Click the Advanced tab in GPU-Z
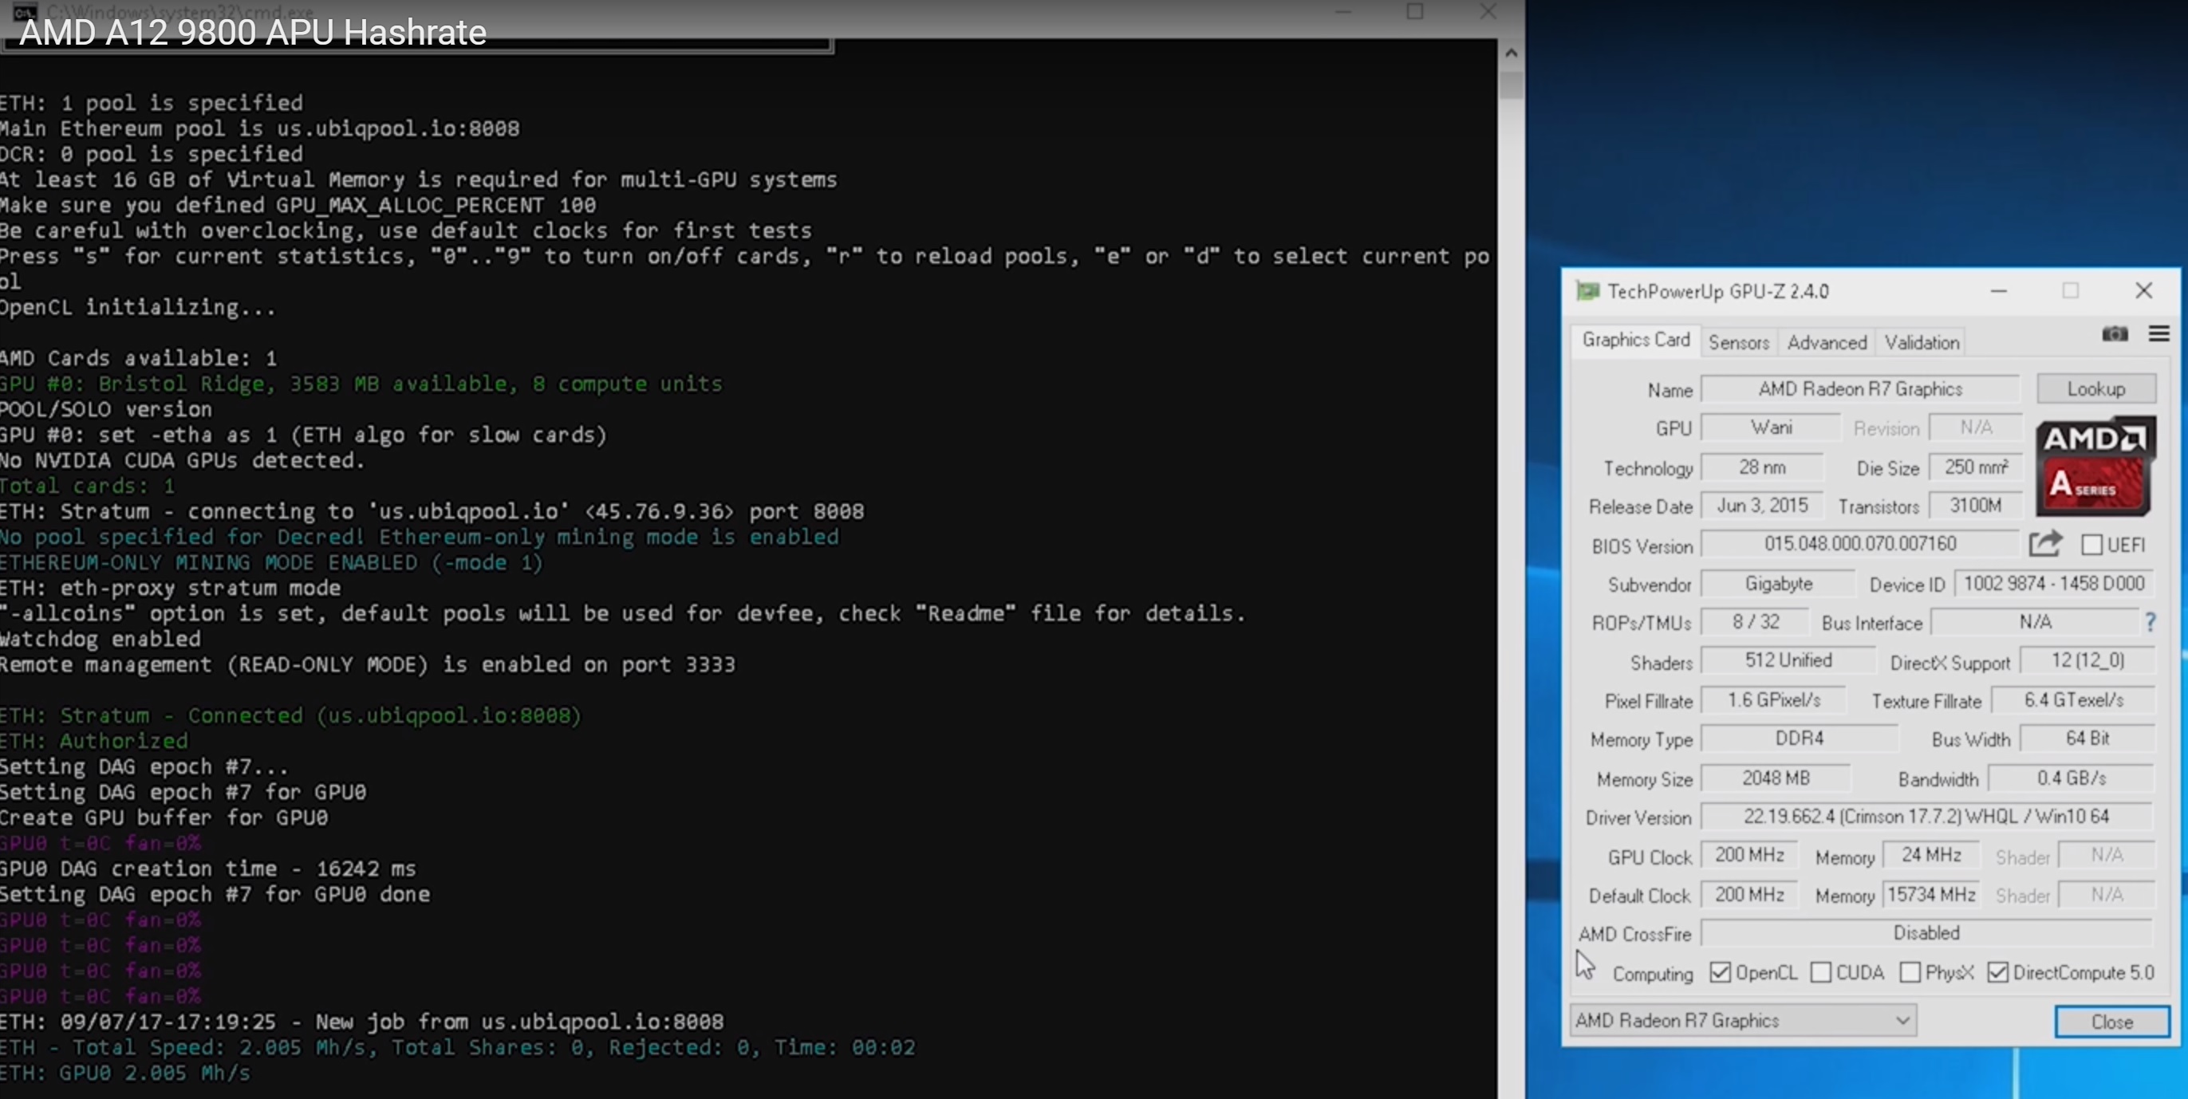The image size is (2188, 1099). click(x=1827, y=342)
